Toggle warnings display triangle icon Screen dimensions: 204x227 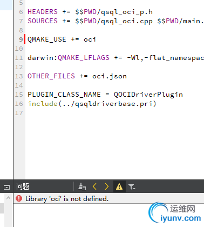pyautogui.click(x=119, y=186)
